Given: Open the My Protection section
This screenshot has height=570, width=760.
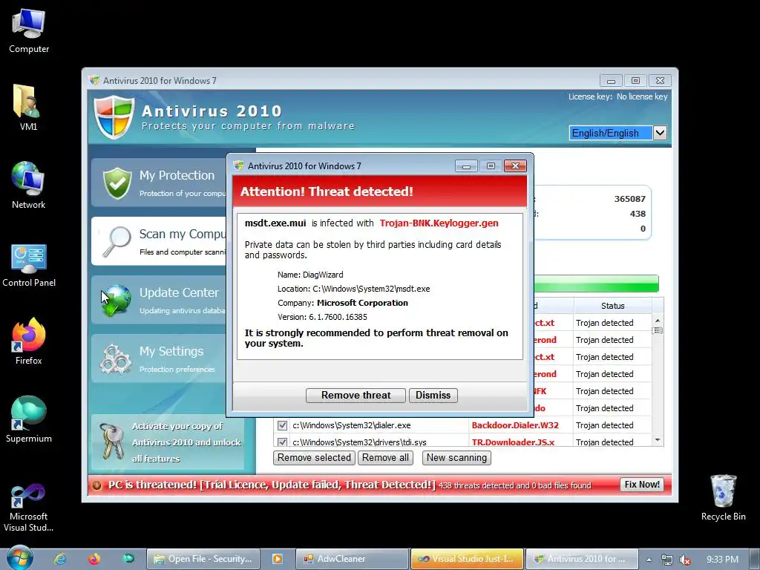Looking at the screenshot, I should (160, 183).
